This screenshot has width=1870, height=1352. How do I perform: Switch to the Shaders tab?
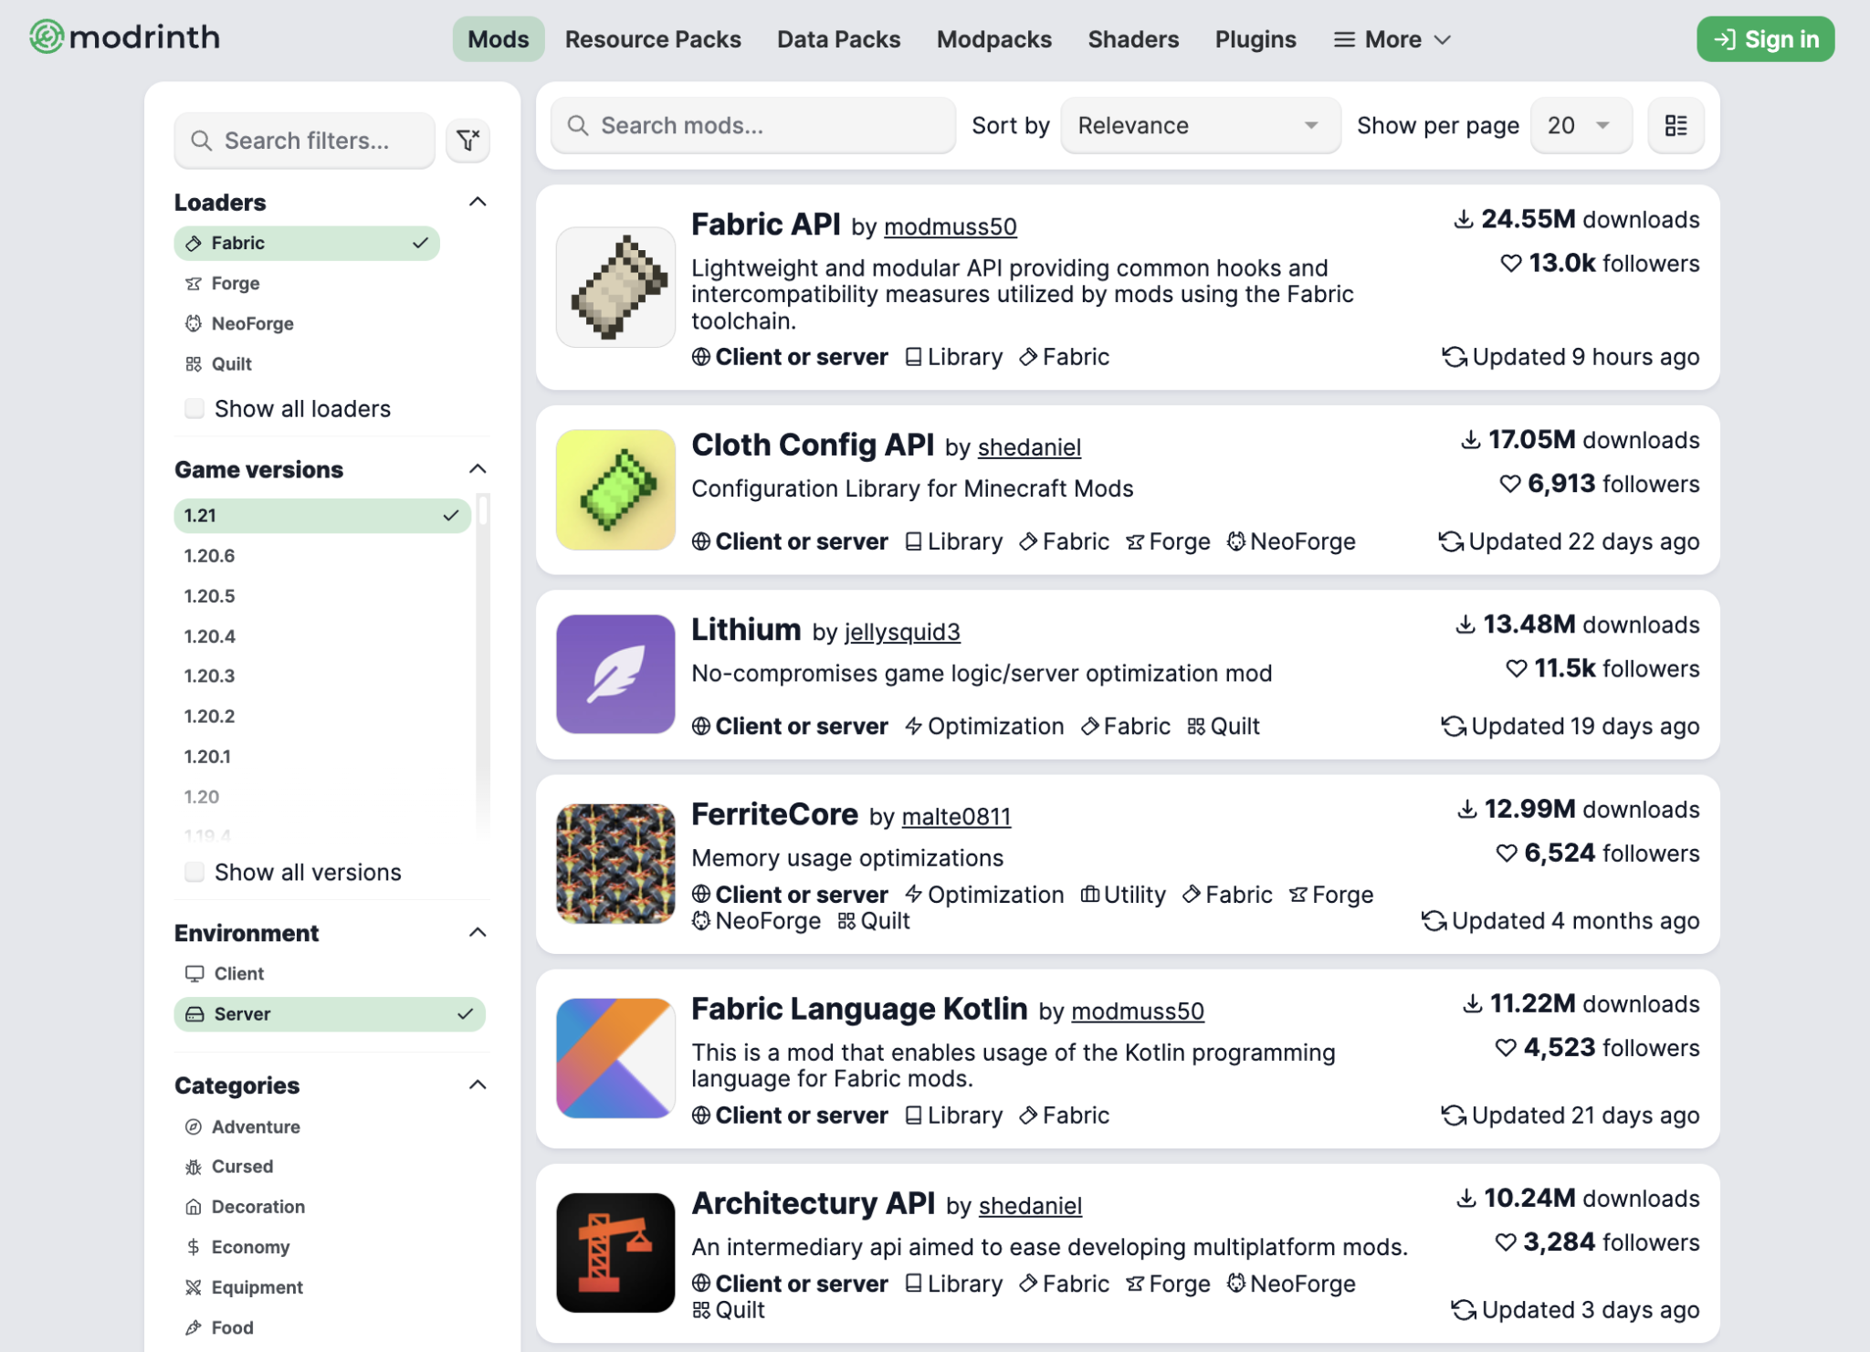1133,39
